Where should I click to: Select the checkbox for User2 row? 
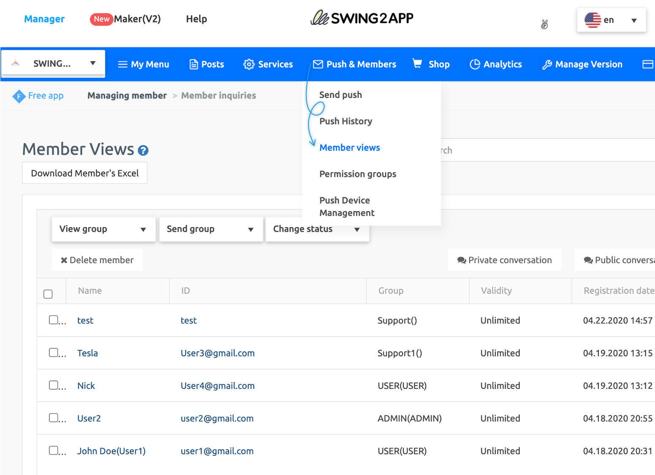click(53, 418)
